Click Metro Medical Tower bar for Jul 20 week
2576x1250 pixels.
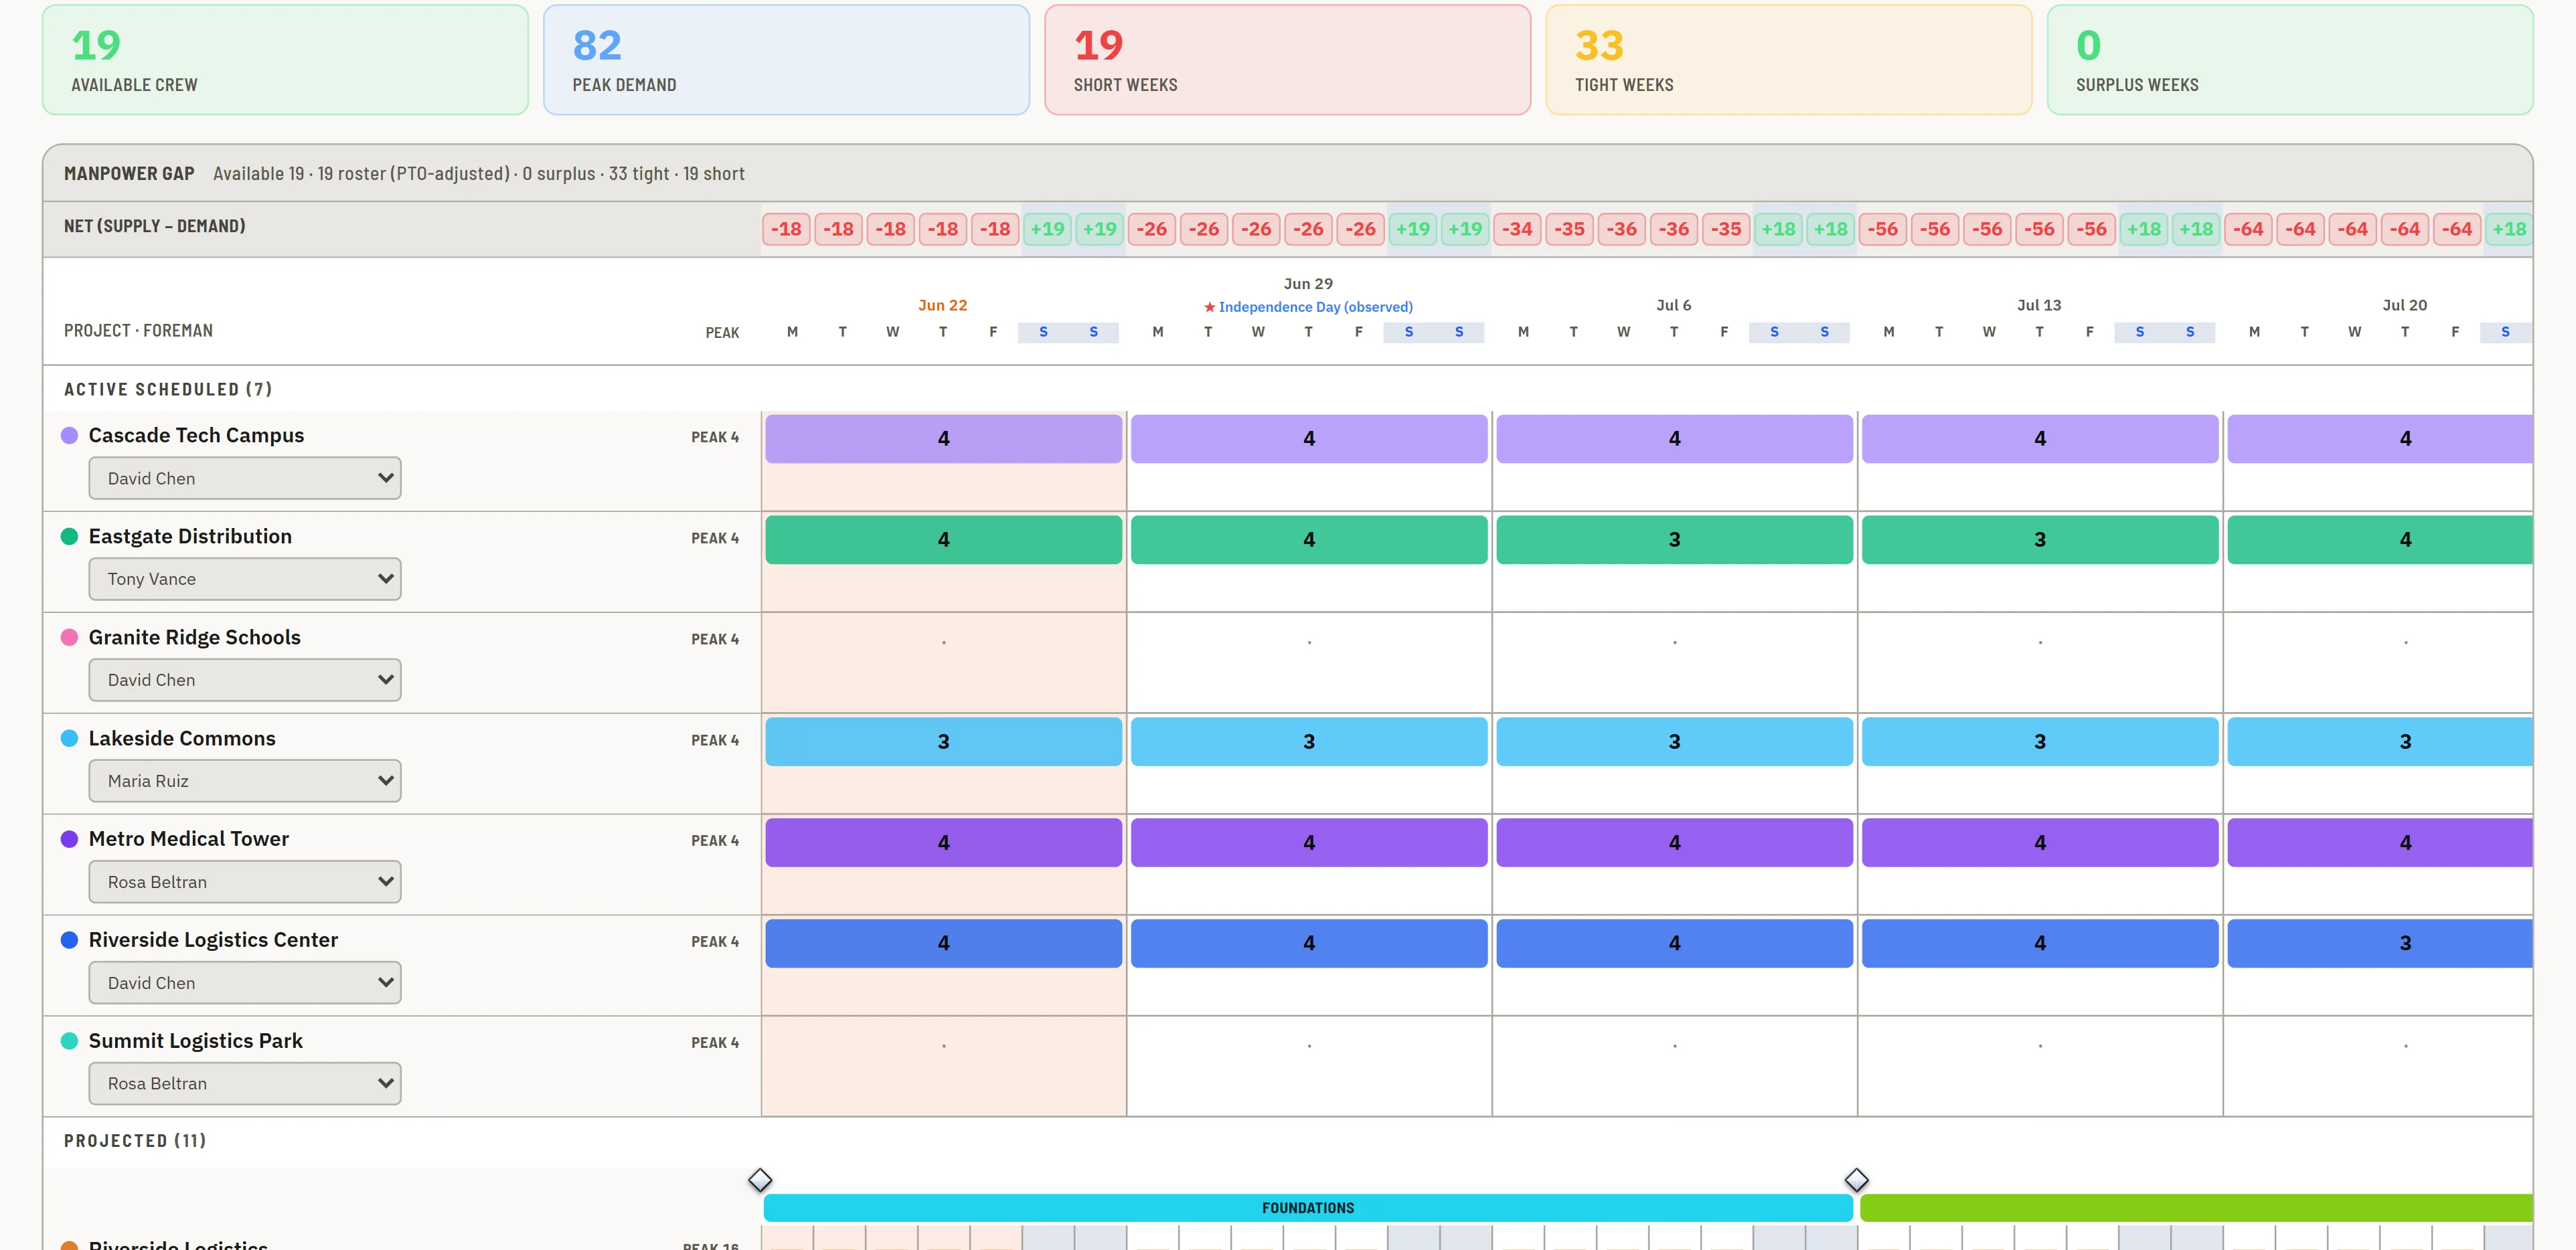(2380, 842)
